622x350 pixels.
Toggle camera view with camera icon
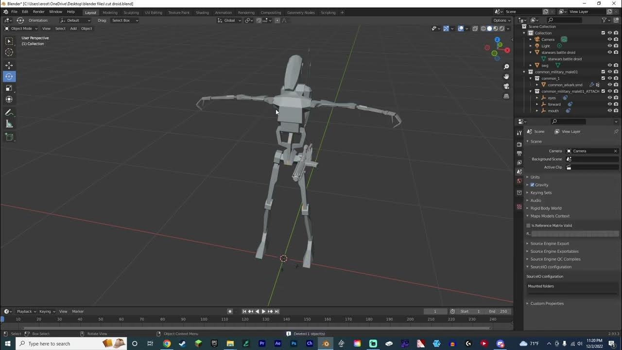506,86
